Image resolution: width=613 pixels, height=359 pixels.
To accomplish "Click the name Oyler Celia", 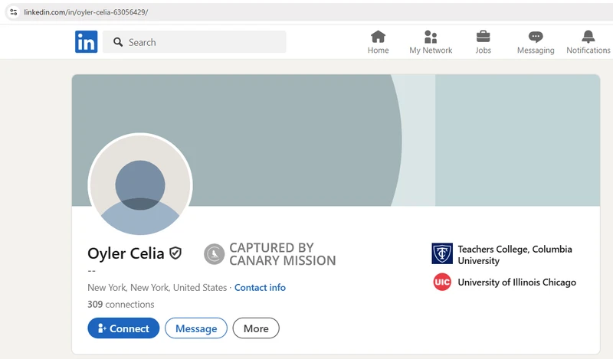I will tap(126, 253).
